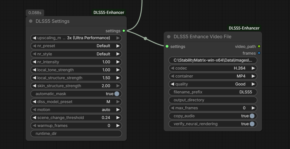Increase nr_intensity with its right arrow

(118, 62)
